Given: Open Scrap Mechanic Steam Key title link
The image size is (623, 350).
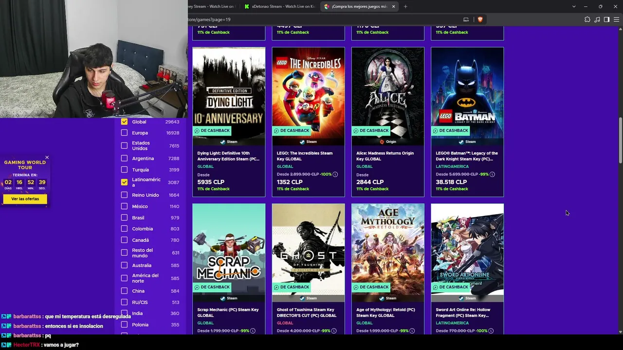Looking at the screenshot, I should pos(228,313).
